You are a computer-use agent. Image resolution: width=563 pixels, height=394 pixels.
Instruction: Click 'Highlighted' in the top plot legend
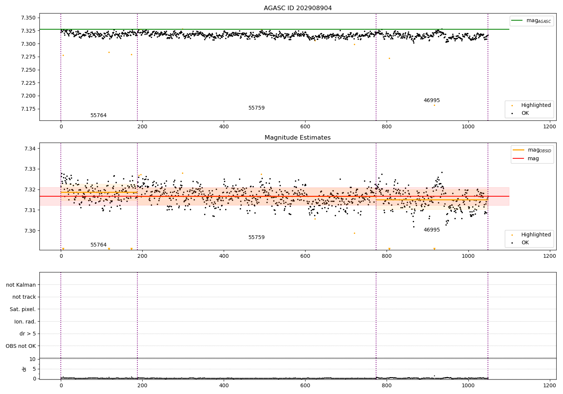tap(536, 105)
